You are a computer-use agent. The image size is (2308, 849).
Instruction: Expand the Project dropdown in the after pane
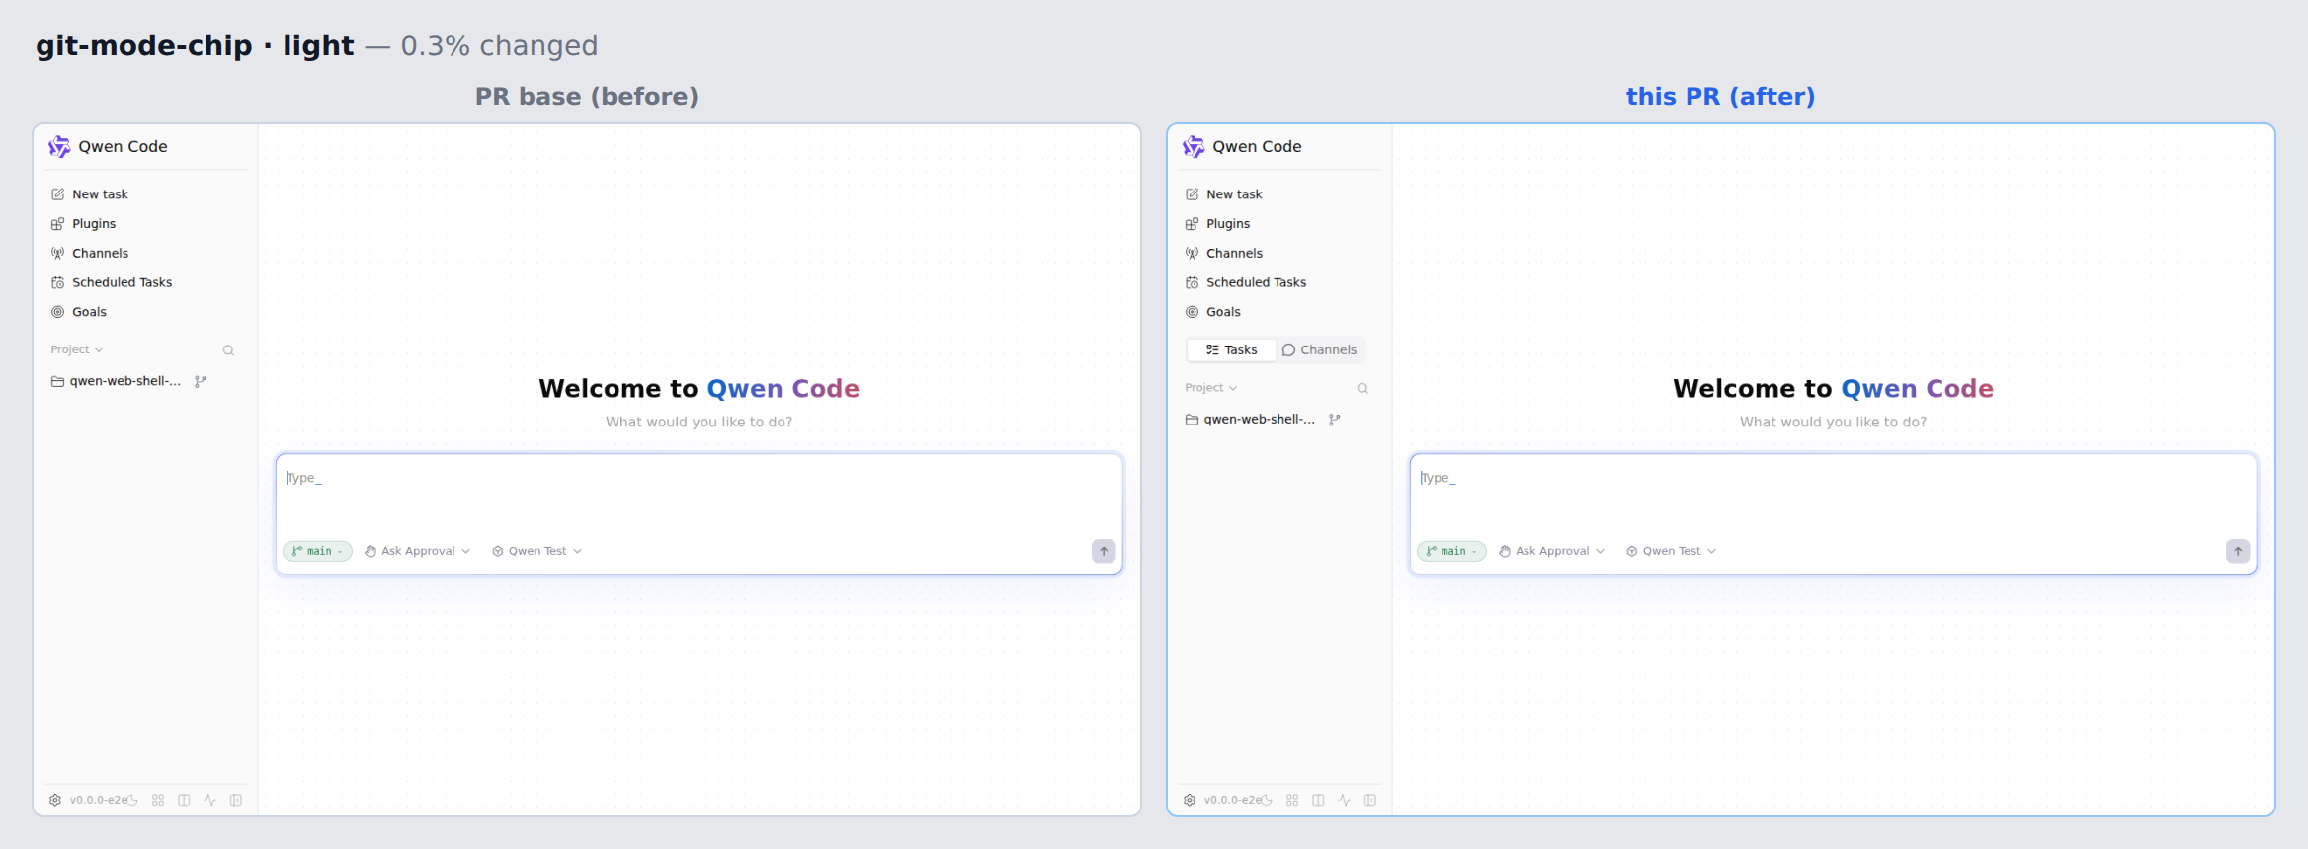pos(1211,388)
